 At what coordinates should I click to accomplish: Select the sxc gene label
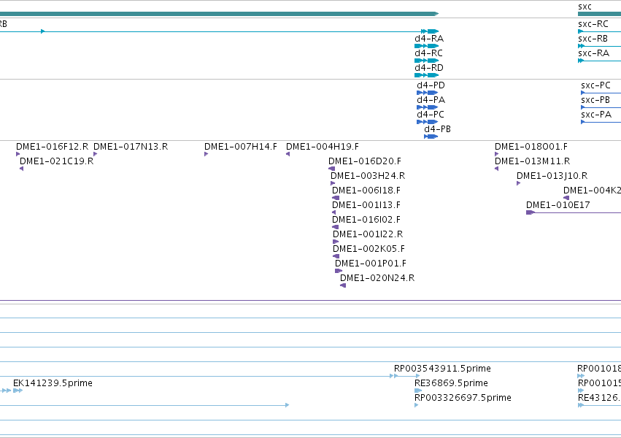point(585,7)
